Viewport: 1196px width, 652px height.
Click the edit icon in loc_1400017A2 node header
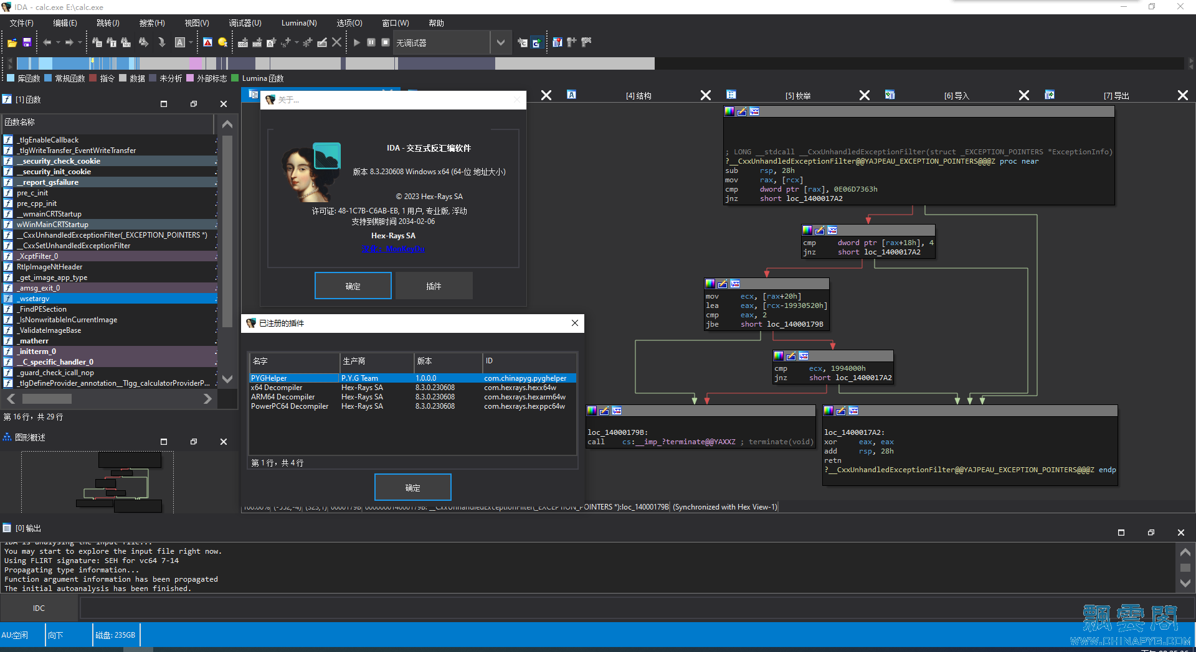click(x=841, y=411)
